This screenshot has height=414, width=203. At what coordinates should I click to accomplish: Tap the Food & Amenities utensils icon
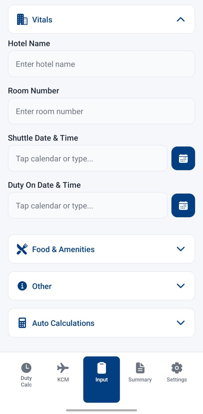22,249
